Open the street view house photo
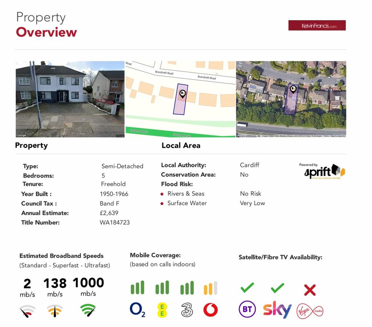This screenshot has height=327, width=372. point(70,99)
